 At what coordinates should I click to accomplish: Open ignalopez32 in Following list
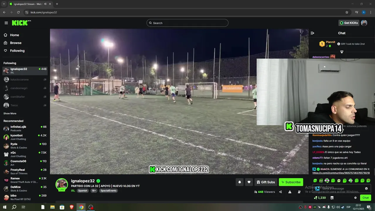[x=25, y=71]
